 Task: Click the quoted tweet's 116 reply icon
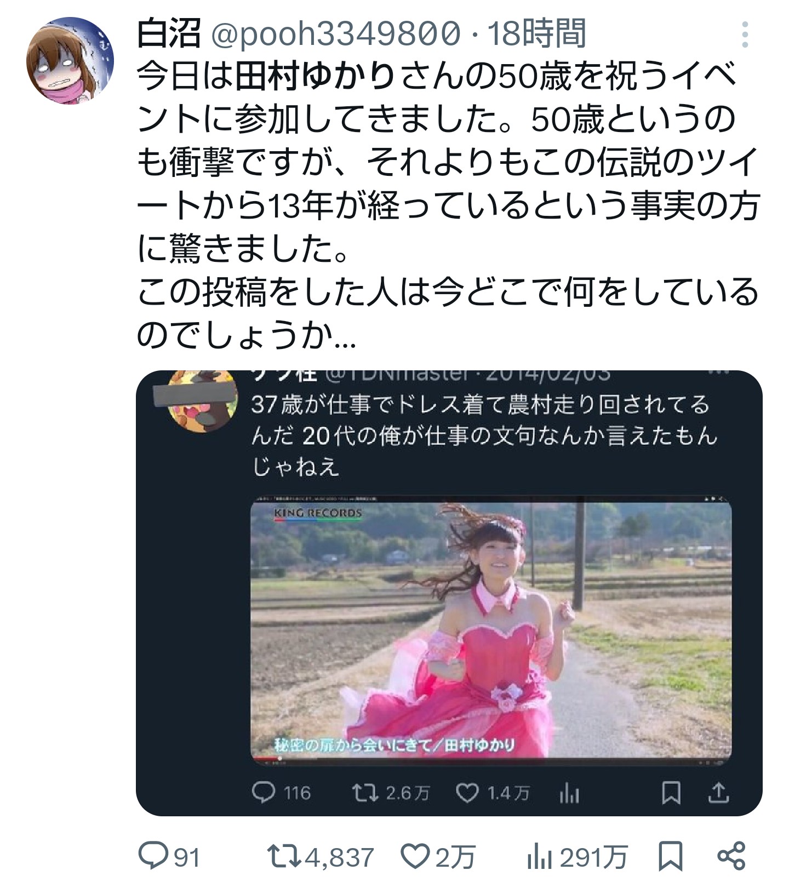263,792
